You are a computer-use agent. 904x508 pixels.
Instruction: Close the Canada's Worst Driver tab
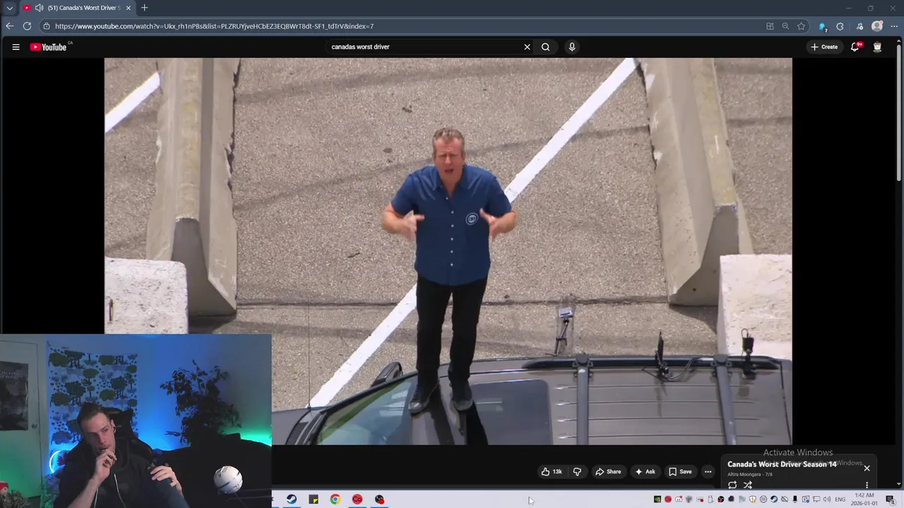(x=128, y=8)
